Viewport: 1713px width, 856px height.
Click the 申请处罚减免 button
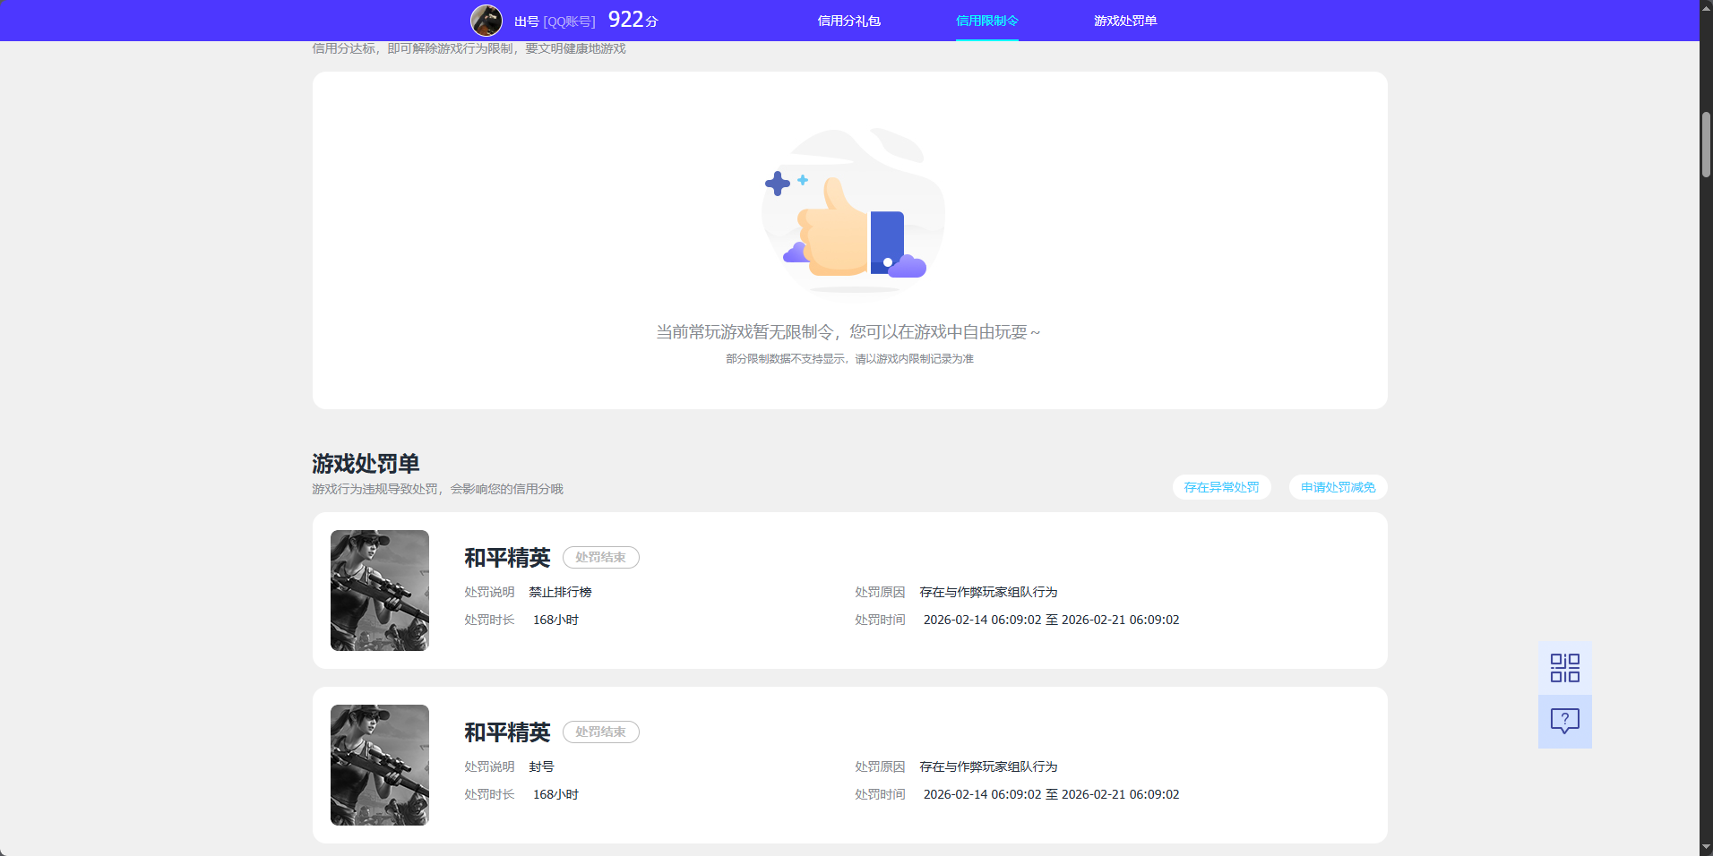point(1338,487)
